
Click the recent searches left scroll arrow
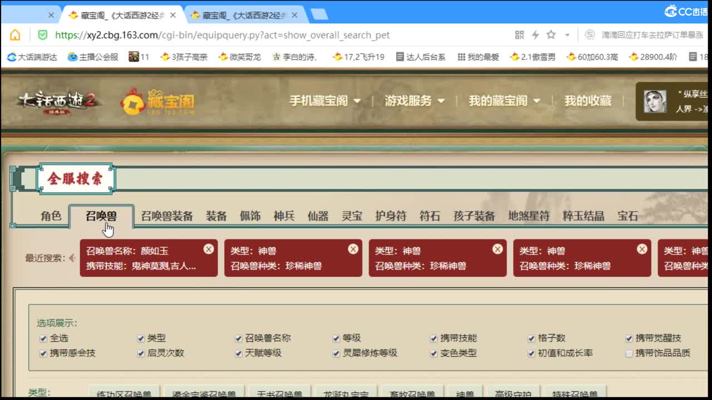[72, 258]
